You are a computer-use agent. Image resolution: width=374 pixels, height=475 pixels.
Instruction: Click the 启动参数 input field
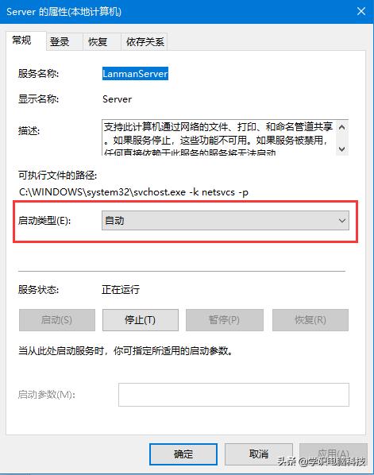tap(233, 395)
